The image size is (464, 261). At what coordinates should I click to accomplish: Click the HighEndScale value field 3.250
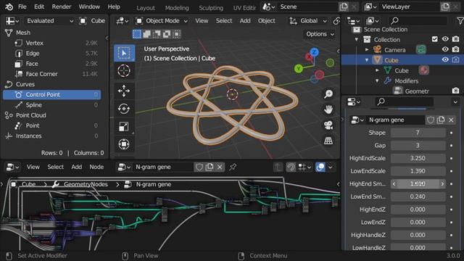tap(418, 158)
